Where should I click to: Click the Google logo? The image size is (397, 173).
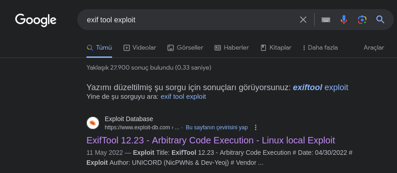(36, 20)
